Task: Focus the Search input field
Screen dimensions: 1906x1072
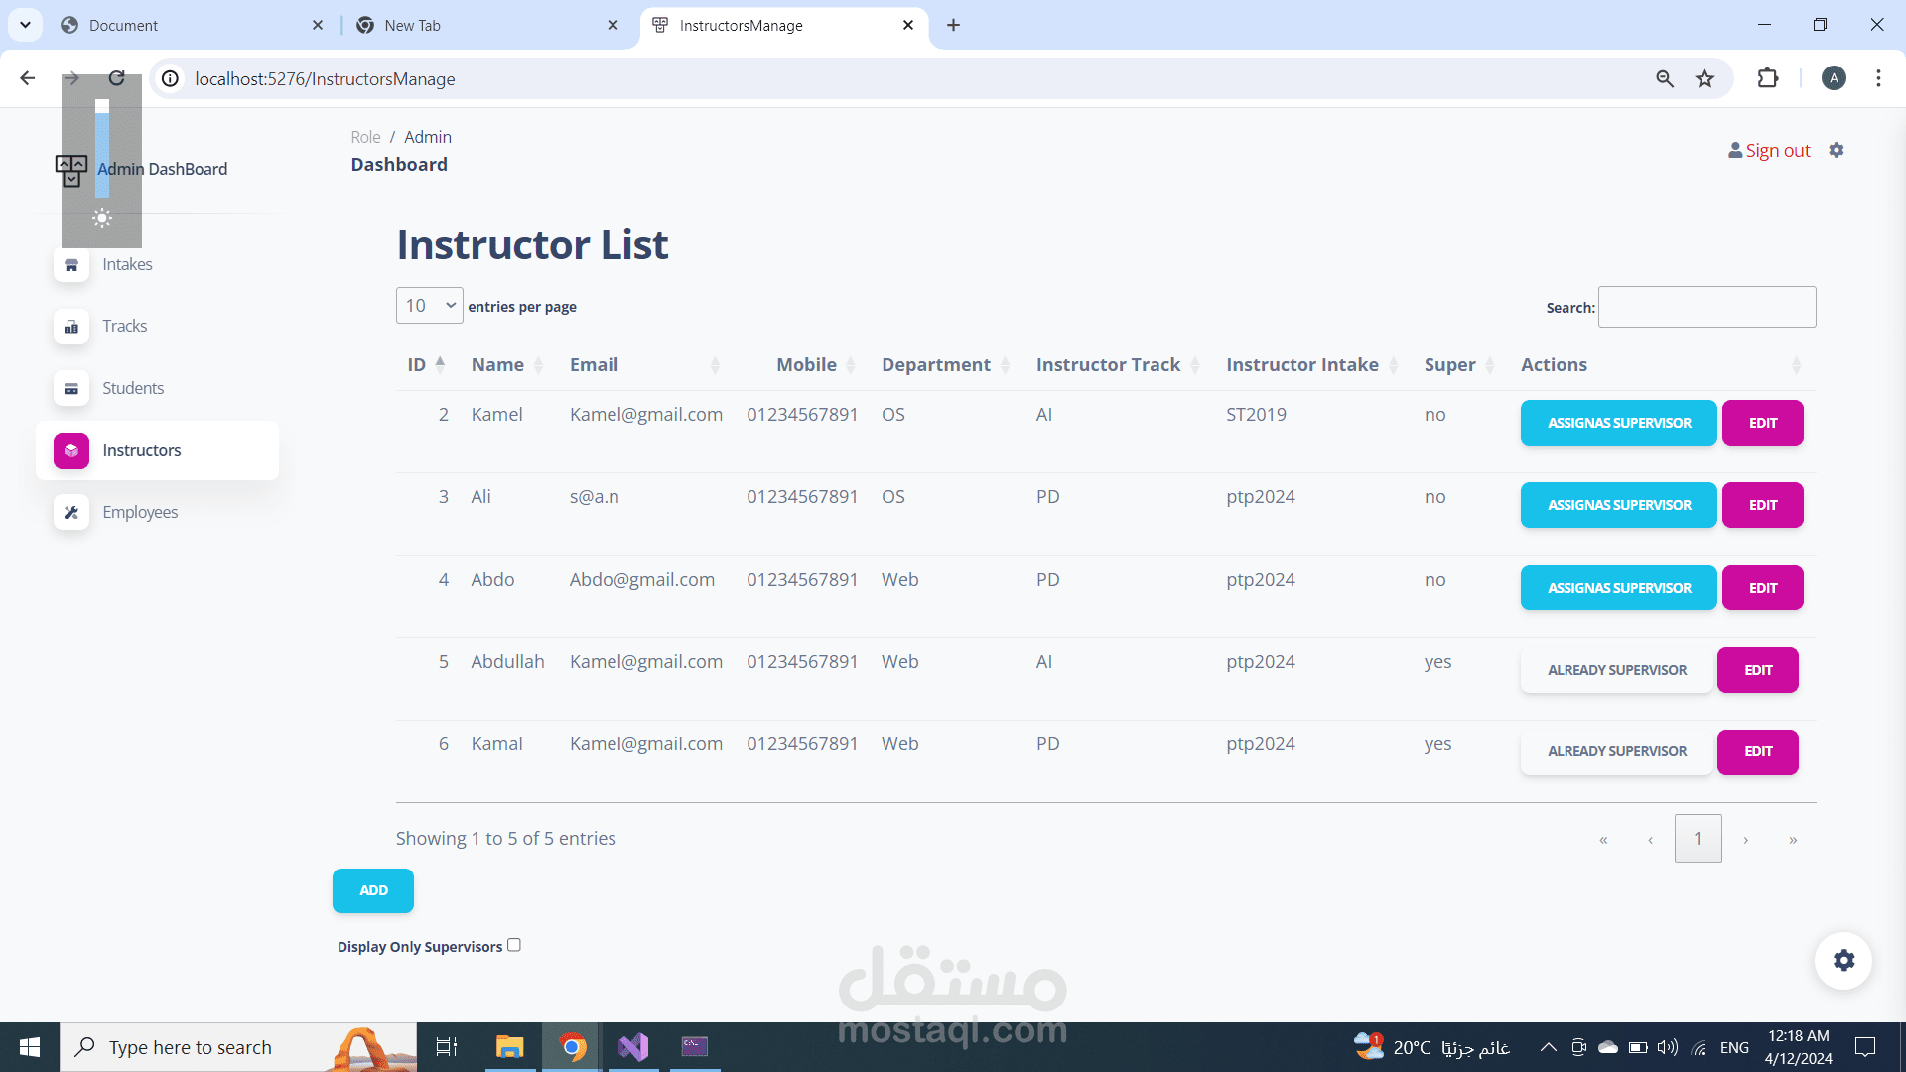Action: [1706, 307]
